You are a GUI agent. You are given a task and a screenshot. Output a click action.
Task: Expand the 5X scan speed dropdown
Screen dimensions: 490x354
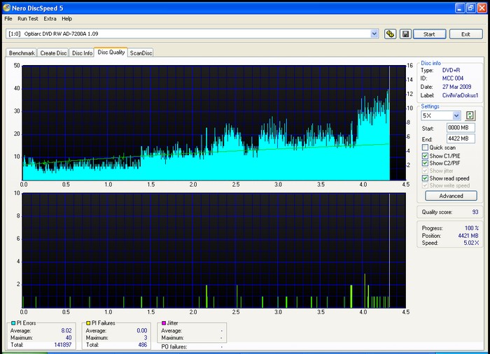point(456,115)
